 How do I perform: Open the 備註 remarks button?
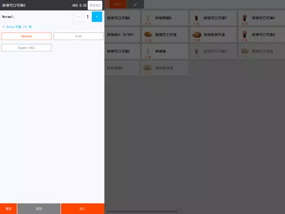[x=8, y=209]
